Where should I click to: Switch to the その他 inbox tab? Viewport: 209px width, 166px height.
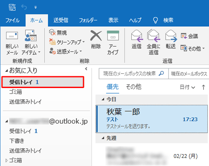click(x=134, y=87)
